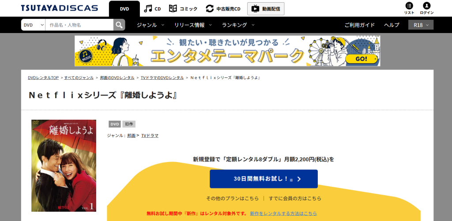Open the リリース情報 dropdown
452x221 pixels.
(x=193, y=25)
